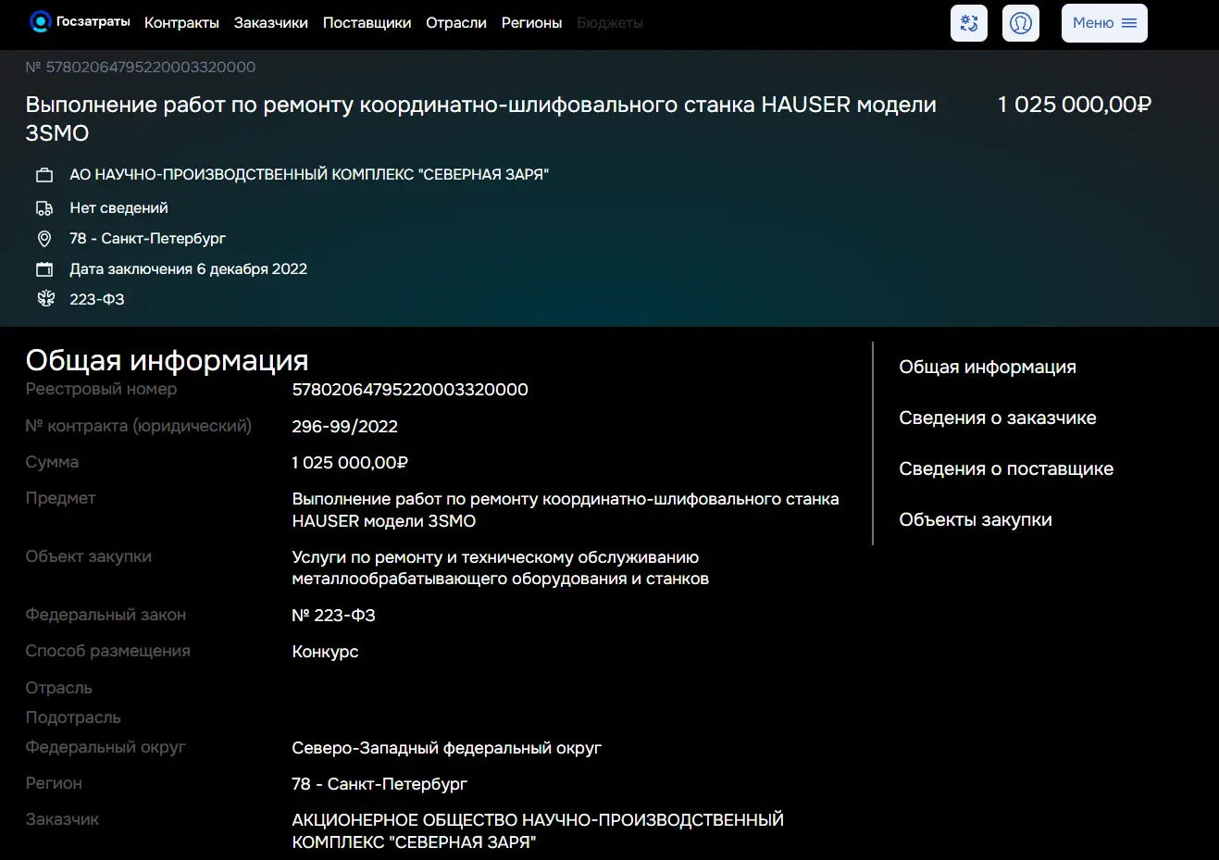Toggle the sun and moon theme switch
The width and height of the screenshot is (1219, 860).
(x=969, y=23)
